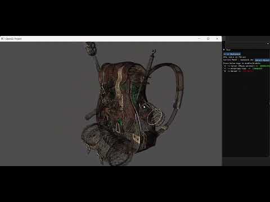The image size is (270, 202).
Task: Click the Current Model text line
Action: point(238,60)
